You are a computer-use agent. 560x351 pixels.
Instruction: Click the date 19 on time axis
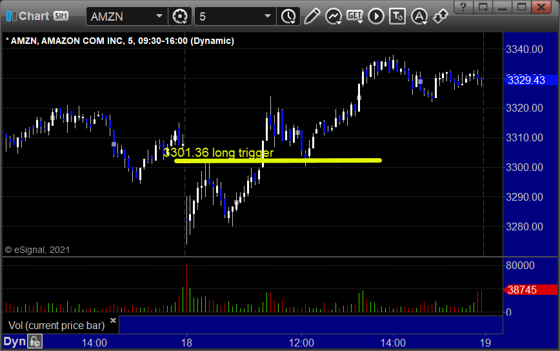pos(485,343)
